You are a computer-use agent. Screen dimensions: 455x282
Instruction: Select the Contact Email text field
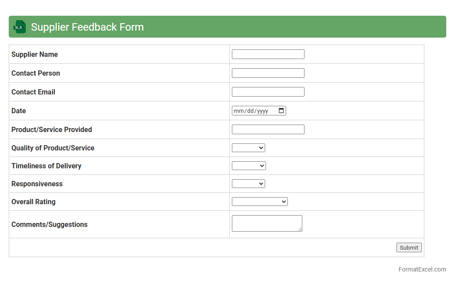[x=268, y=92]
